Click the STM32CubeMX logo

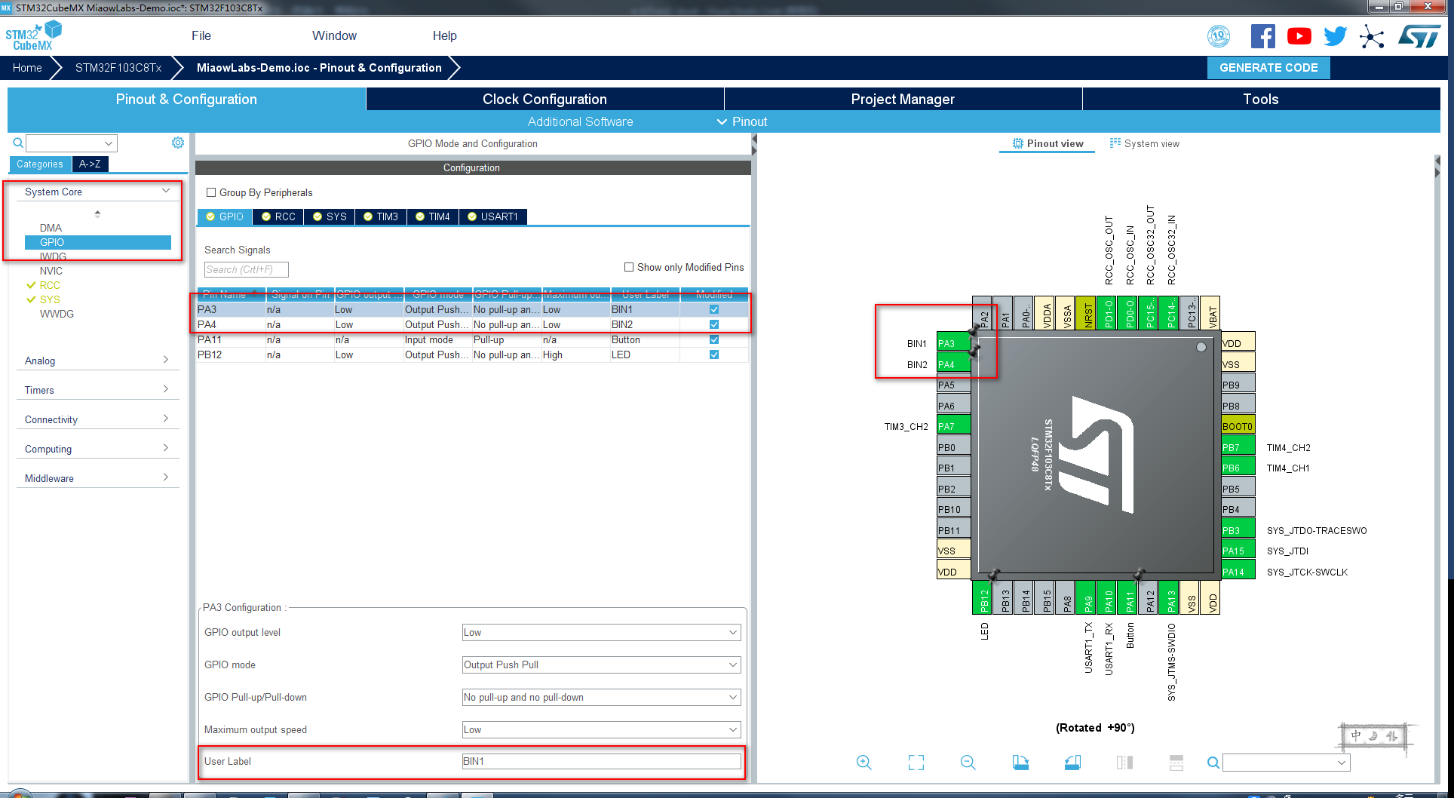[33, 35]
